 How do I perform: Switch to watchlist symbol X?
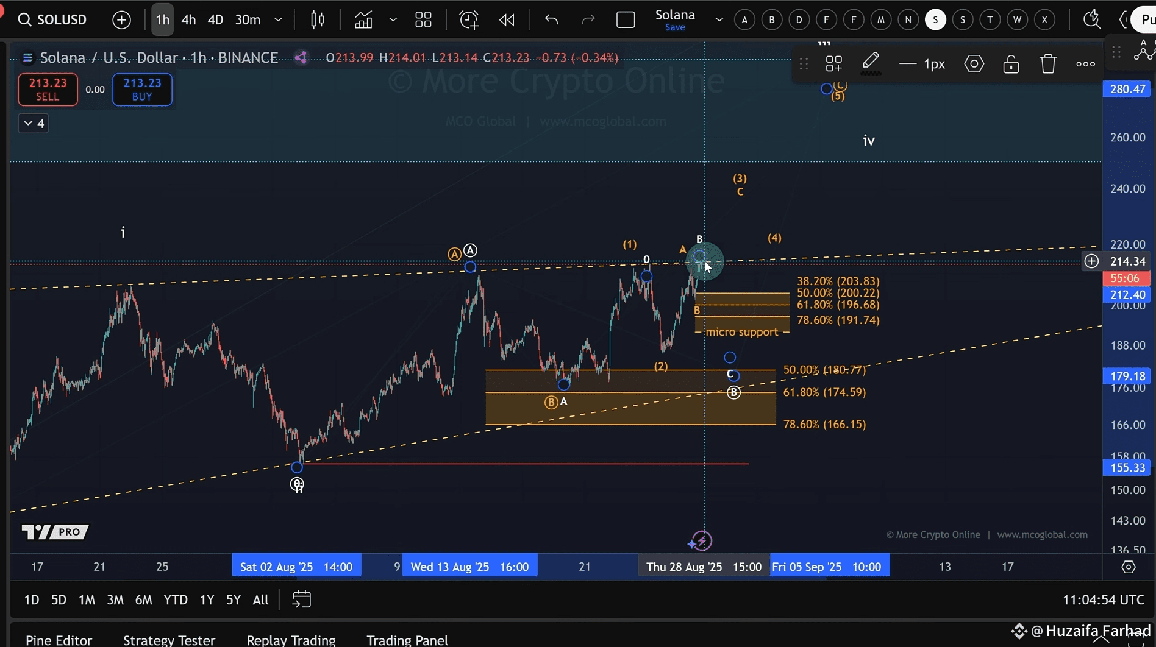point(1044,19)
